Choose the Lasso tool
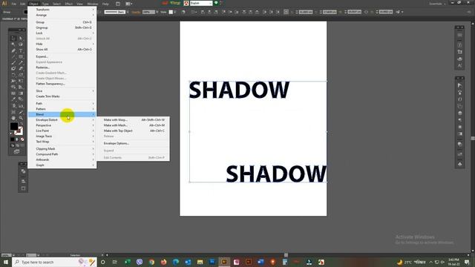 point(21,44)
